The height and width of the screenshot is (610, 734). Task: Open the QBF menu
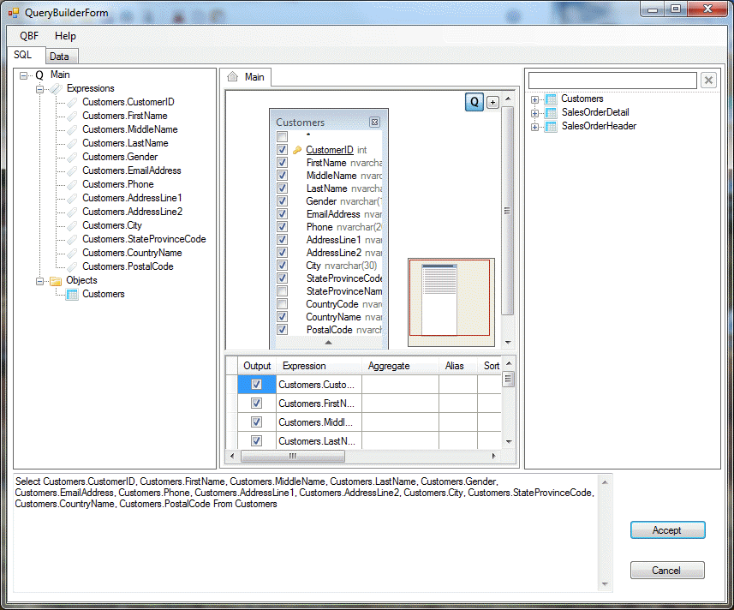pyautogui.click(x=29, y=36)
